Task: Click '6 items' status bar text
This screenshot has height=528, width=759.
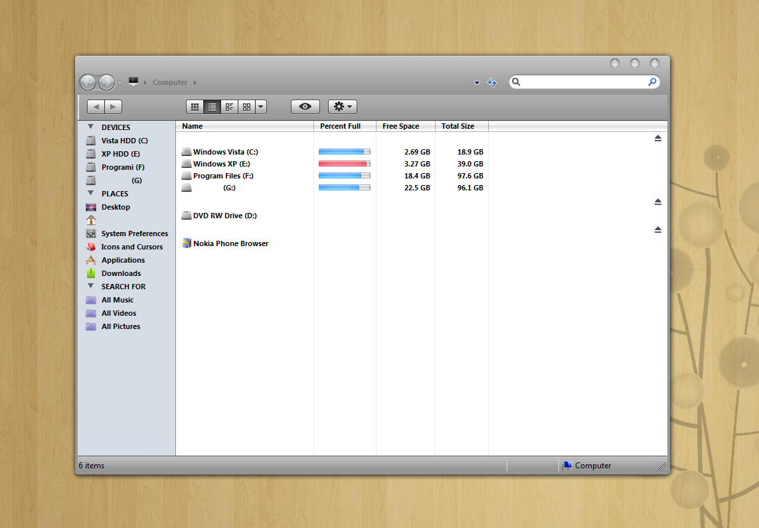Action: 92,466
